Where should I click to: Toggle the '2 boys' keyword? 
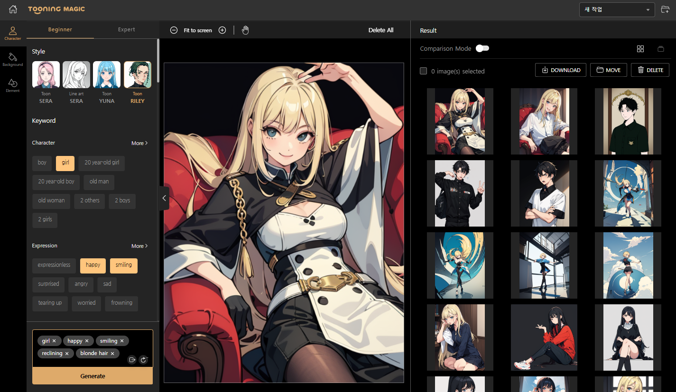[x=122, y=201]
